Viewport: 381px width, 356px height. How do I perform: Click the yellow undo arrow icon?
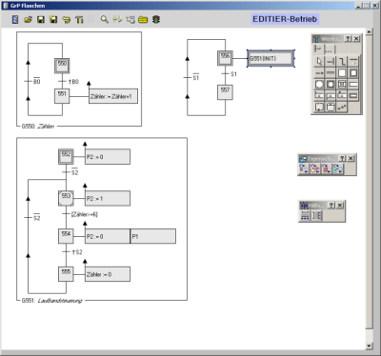coord(66,20)
